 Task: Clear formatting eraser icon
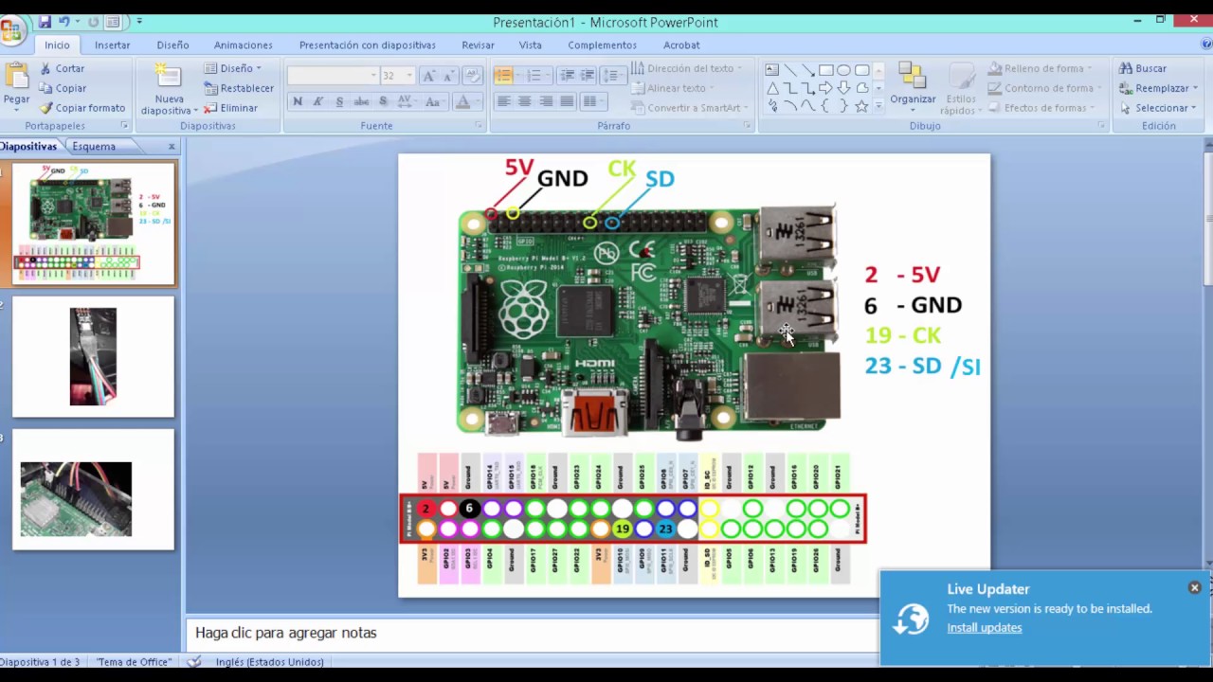pos(472,76)
